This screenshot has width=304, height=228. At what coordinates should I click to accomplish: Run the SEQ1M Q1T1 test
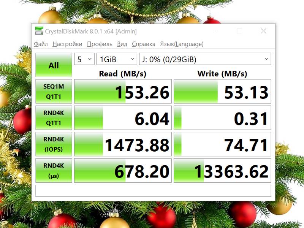[54, 92]
